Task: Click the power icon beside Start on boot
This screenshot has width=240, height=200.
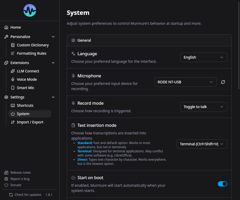Action: [73, 177]
